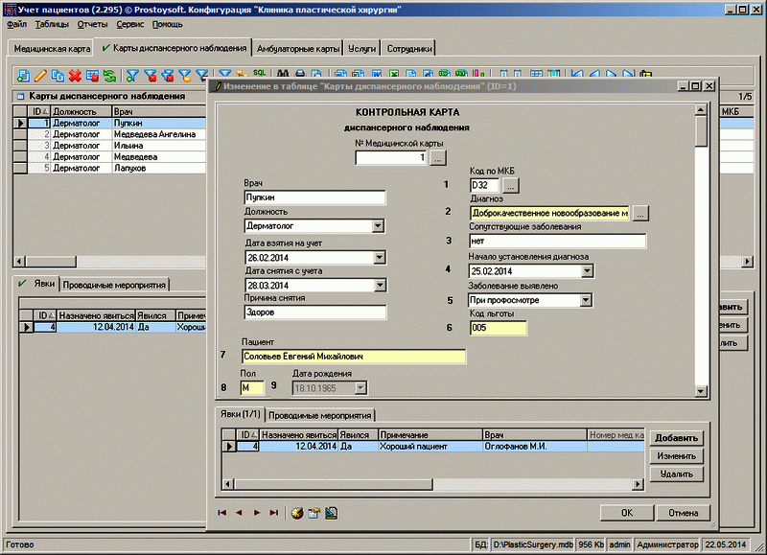767x555 pixels.
Task: Switch to Амбулаторные карты tab
Action: pyautogui.click(x=299, y=48)
